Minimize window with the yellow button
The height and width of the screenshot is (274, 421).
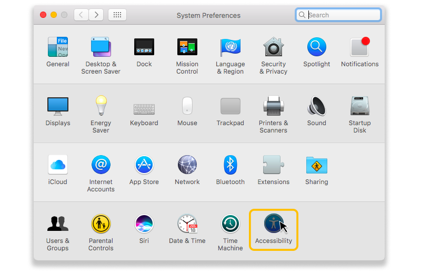(x=54, y=15)
